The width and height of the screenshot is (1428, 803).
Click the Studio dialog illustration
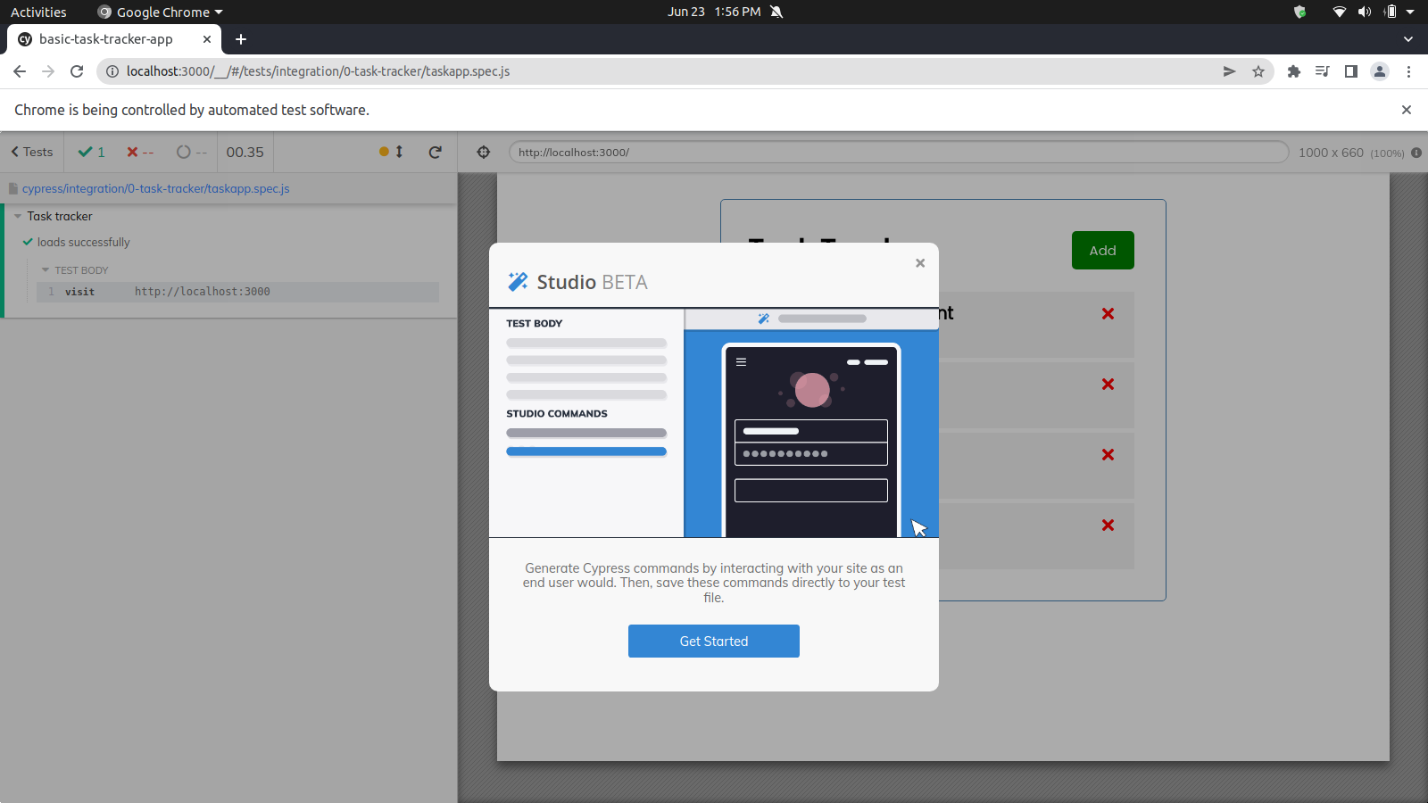pos(714,423)
